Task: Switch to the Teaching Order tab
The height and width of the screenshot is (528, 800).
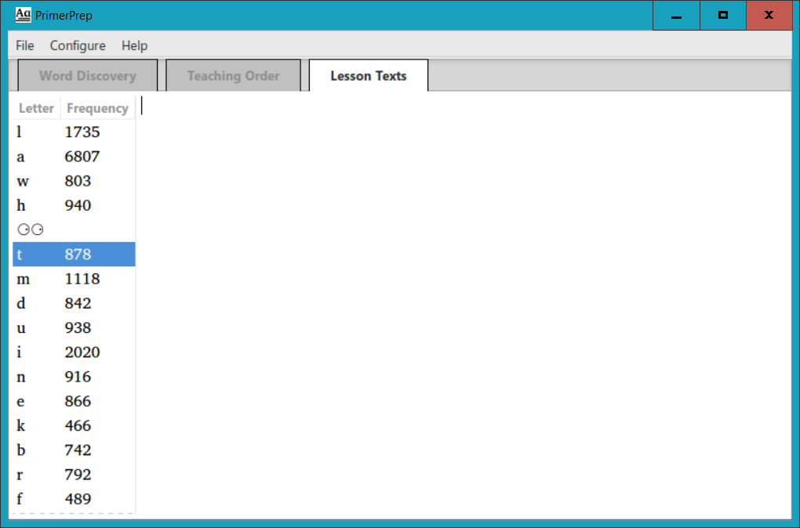Action: click(233, 75)
